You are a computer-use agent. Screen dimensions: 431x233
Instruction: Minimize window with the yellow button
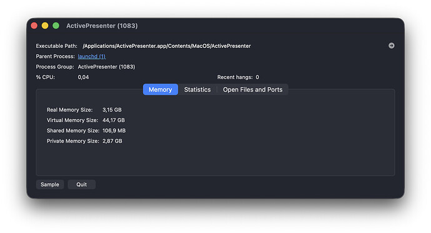[45, 26]
